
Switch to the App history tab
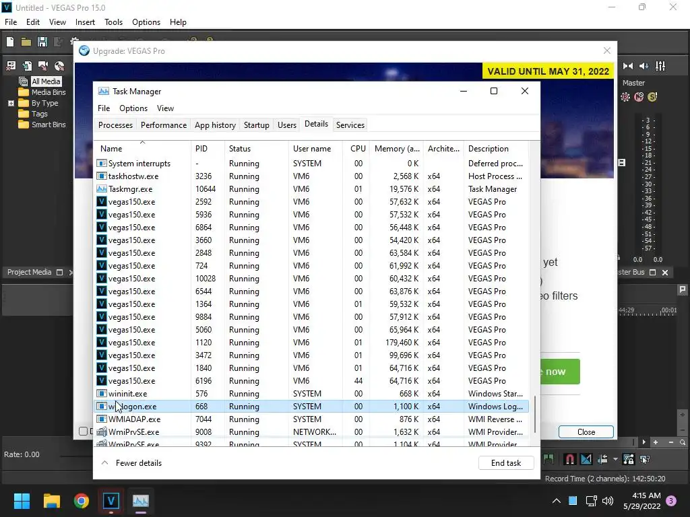point(215,125)
